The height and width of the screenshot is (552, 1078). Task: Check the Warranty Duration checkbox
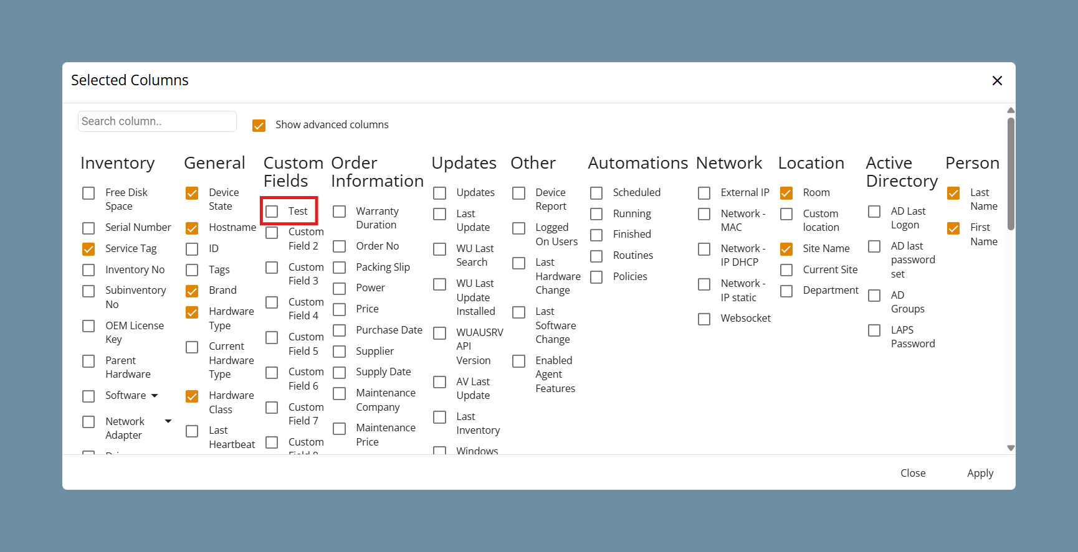(339, 212)
